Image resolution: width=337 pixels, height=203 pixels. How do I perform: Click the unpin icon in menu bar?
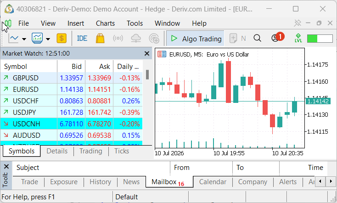[x=298, y=23]
